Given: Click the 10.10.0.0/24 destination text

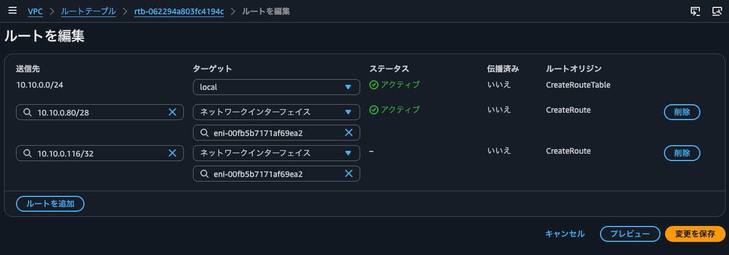Looking at the screenshot, I should coord(39,85).
